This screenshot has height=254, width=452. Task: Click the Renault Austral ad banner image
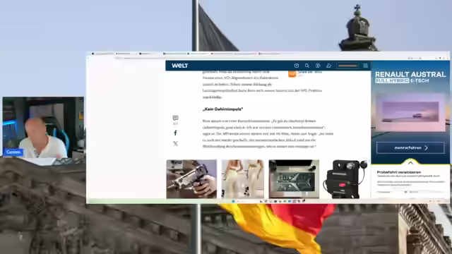[x=410, y=112]
